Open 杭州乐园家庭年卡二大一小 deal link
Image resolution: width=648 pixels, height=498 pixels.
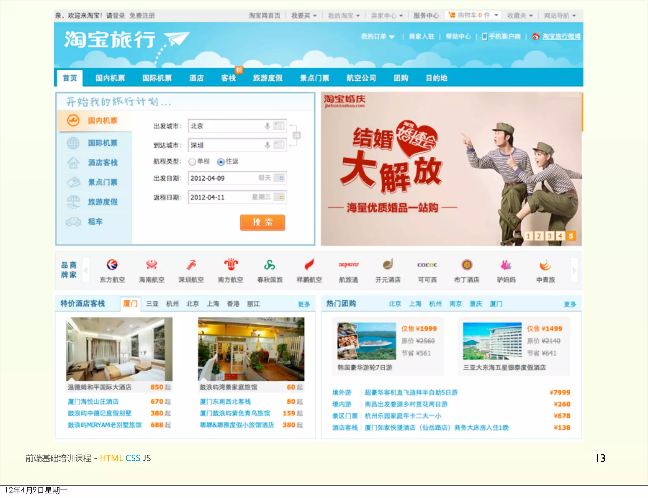point(403,416)
